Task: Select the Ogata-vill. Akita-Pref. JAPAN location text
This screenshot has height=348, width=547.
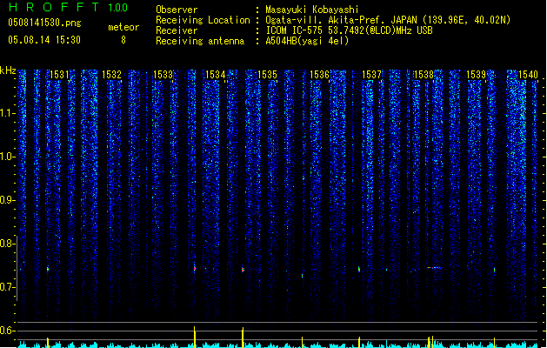Action: [x=388, y=20]
